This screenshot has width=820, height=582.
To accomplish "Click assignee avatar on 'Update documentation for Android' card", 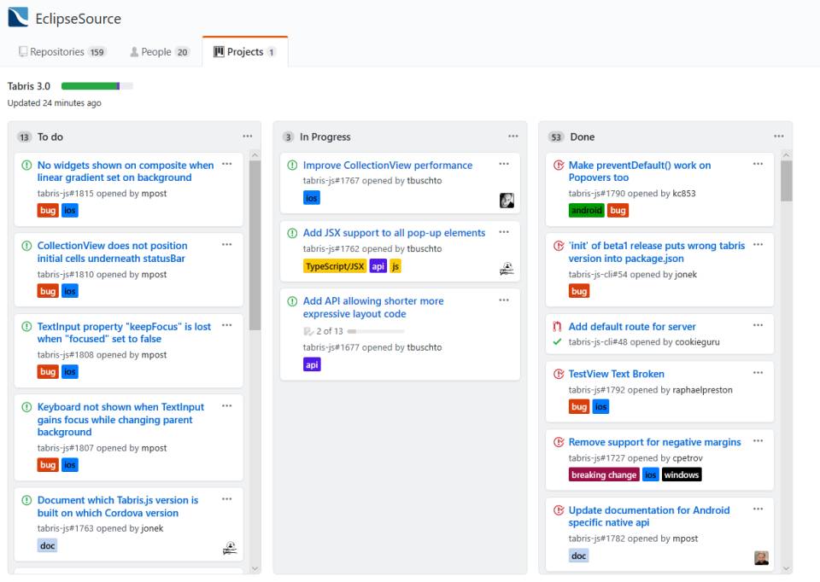I will pyautogui.click(x=761, y=557).
